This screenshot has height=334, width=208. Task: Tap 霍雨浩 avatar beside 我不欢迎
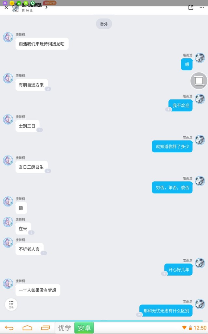click(x=200, y=99)
